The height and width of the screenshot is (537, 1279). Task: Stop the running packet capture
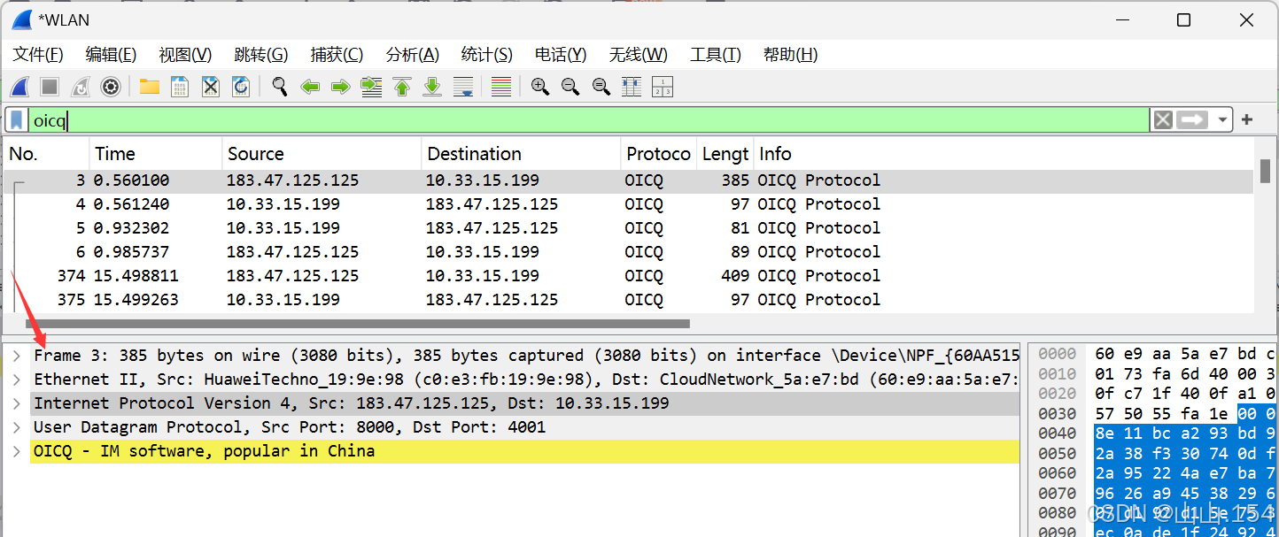[50, 87]
